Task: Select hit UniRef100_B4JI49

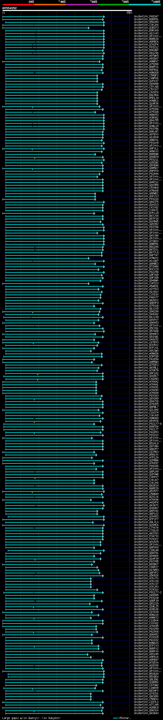Action: point(146,317)
